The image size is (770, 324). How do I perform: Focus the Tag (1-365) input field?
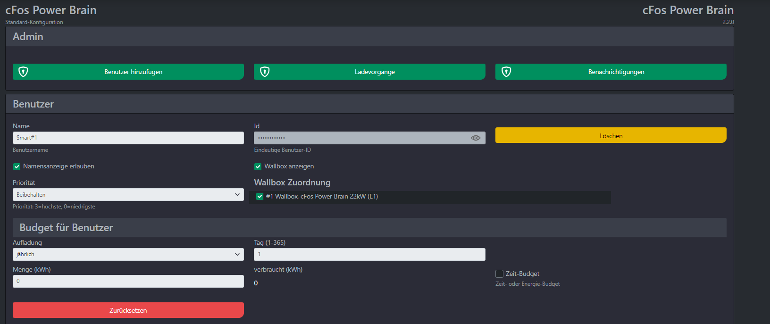point(369,254)
